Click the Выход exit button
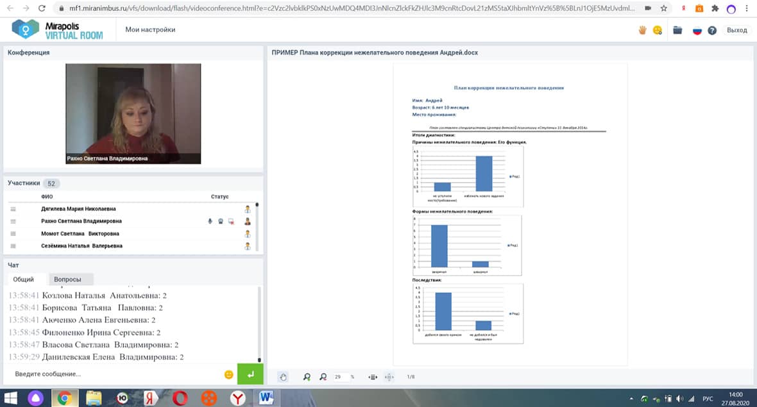Screen dimensions: 757x407 click(x=736, y=30)
